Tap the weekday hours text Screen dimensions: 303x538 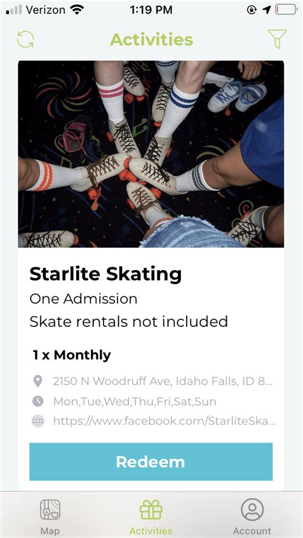click(x=135, y=402)
